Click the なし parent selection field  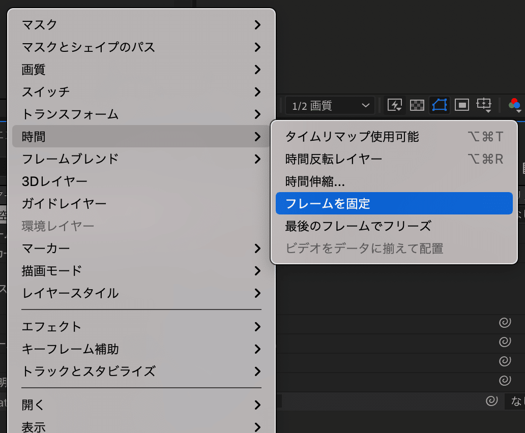coord(516,401)
